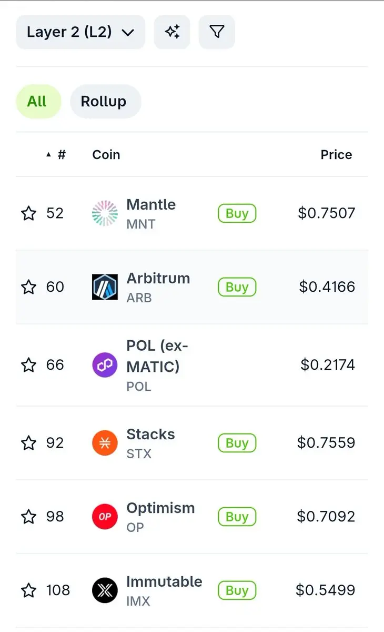Click the Mantle coin logo
Image resolution: width=384 pixels, height=632 pixels.
point(105,213)
